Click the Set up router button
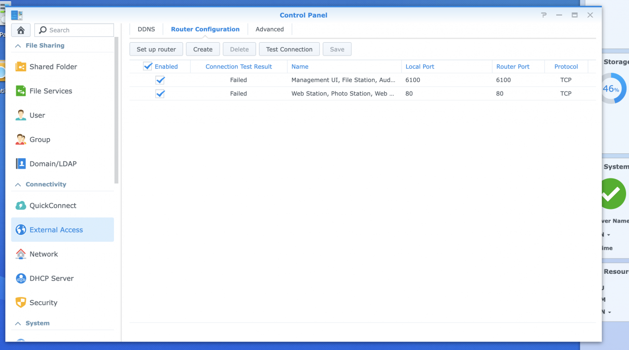629x350 pixels. click(156, 49)
